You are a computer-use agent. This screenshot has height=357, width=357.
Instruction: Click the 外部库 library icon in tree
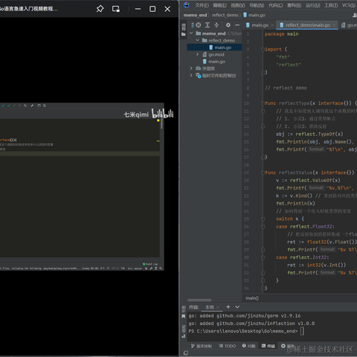click(x=198, y=68)
